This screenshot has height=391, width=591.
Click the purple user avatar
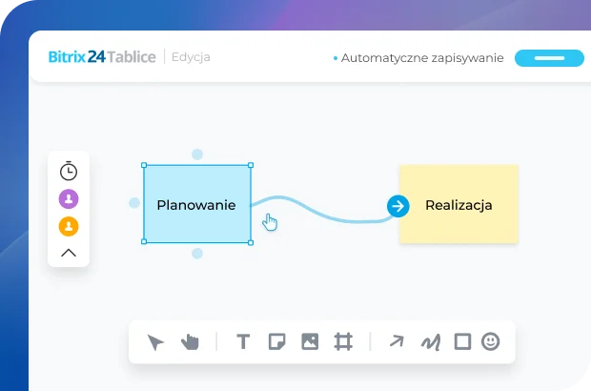69,199
